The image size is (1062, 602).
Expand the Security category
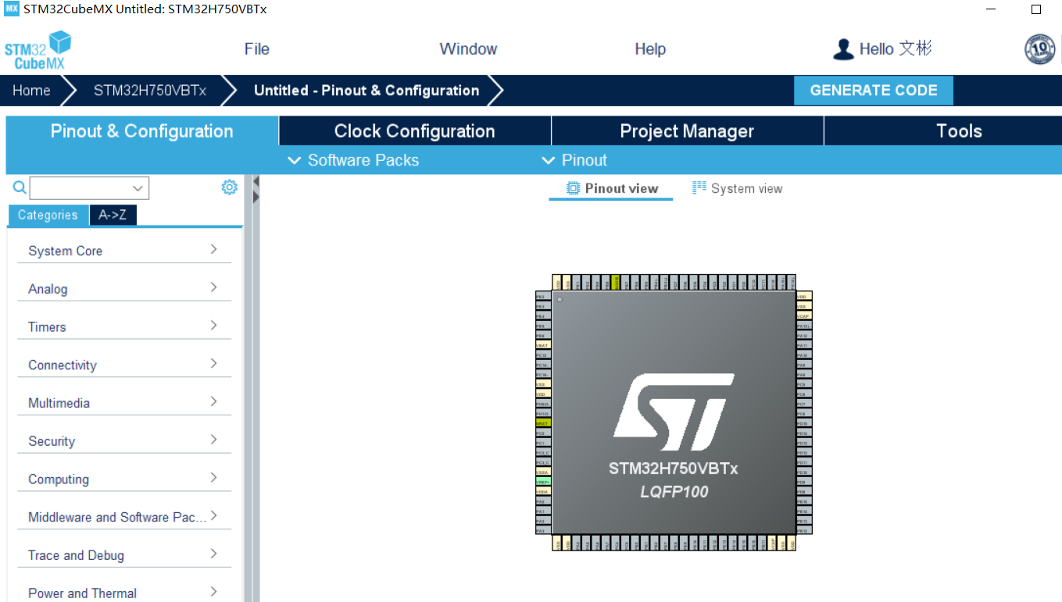(124, 441)
